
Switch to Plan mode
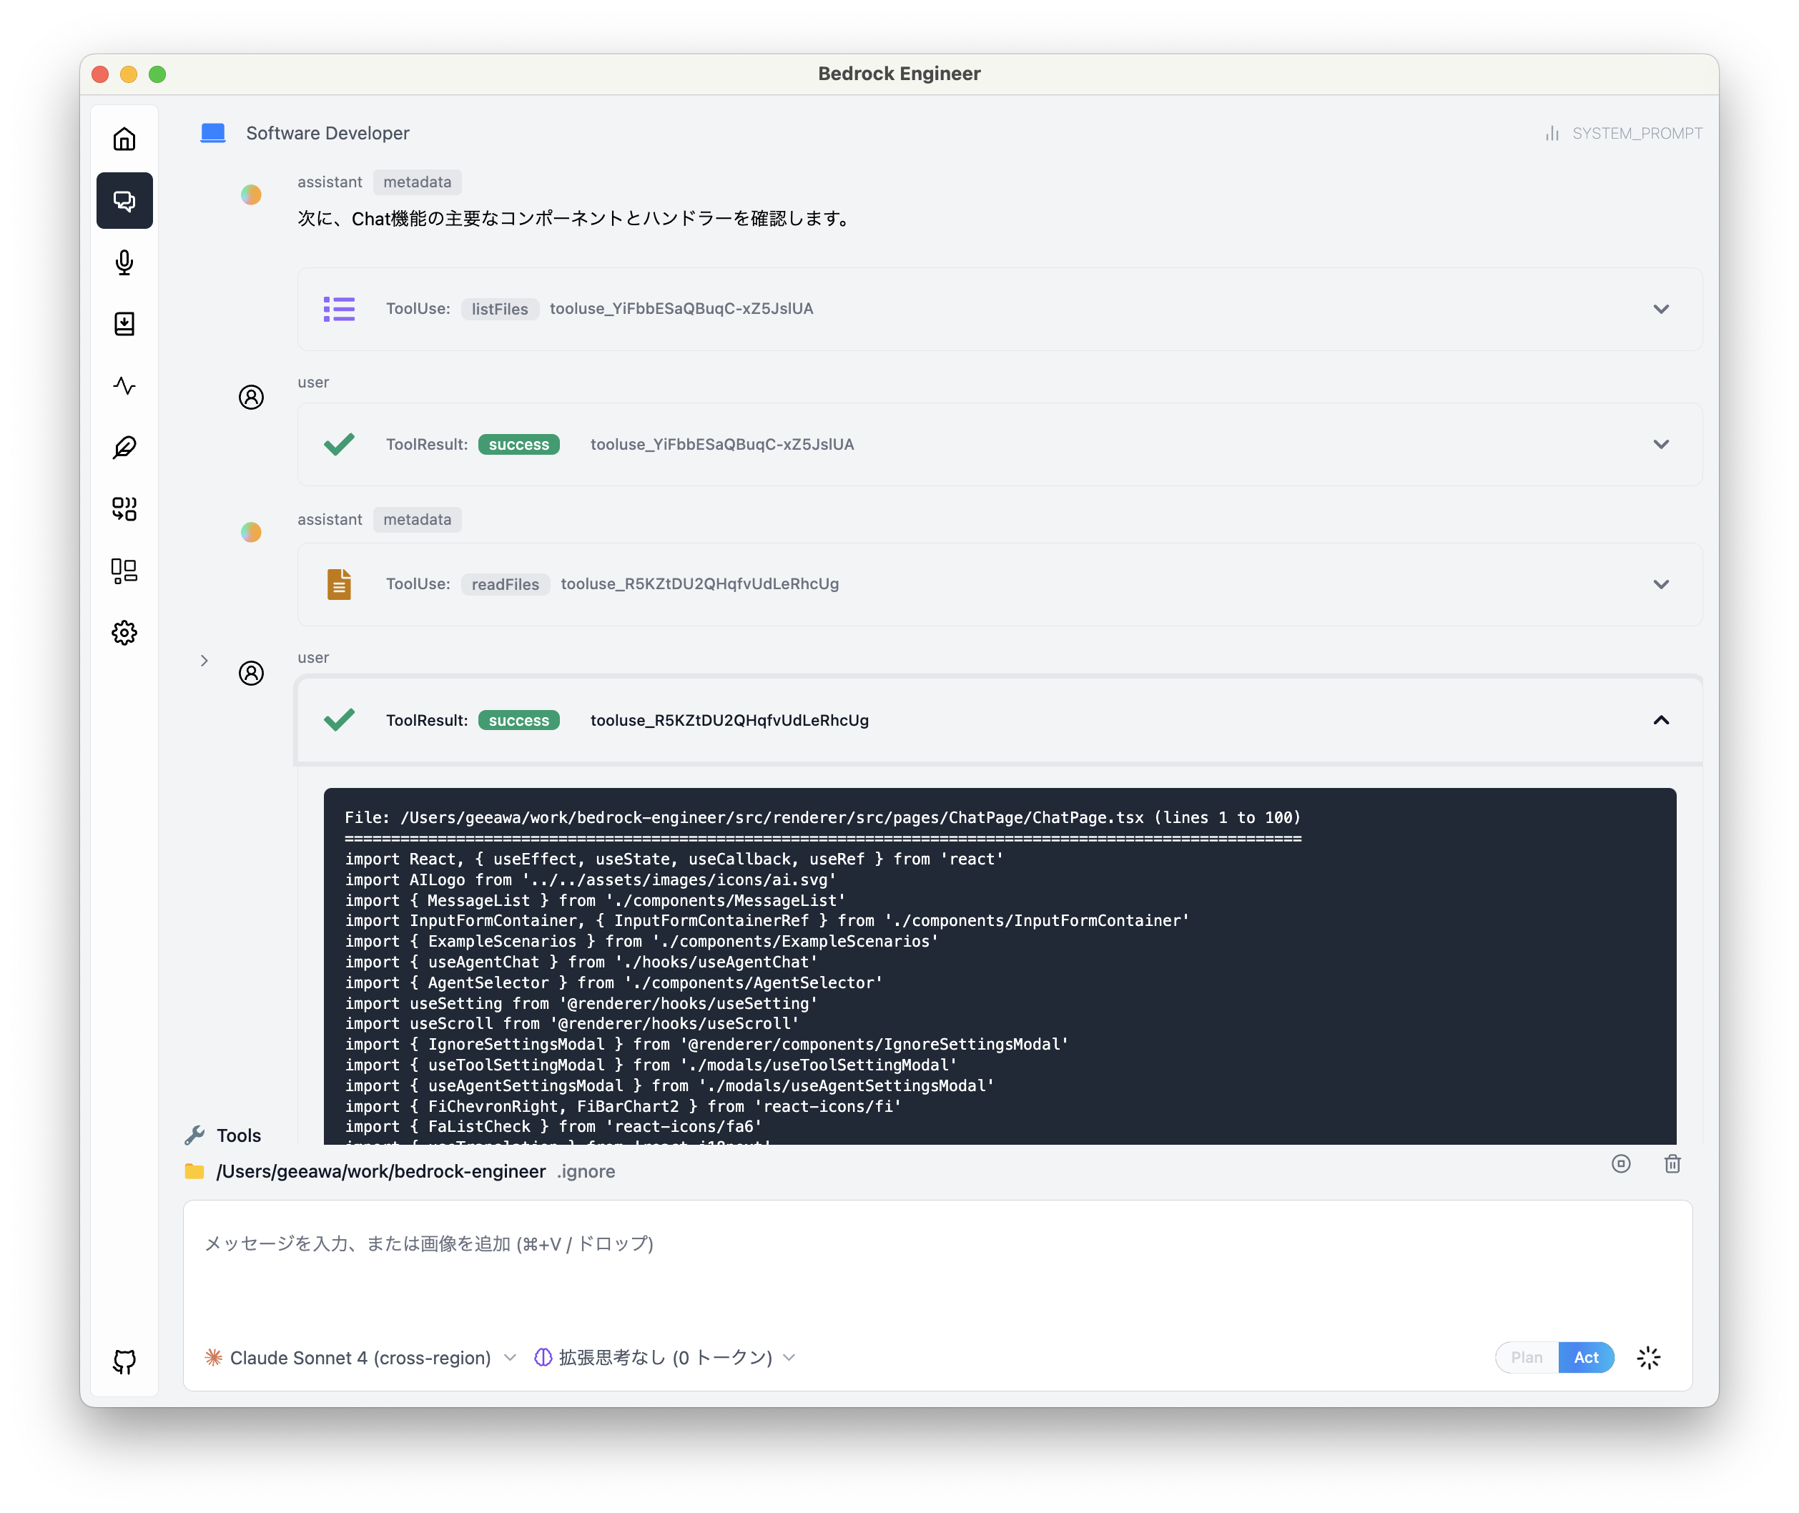tap(1527, 1358)
